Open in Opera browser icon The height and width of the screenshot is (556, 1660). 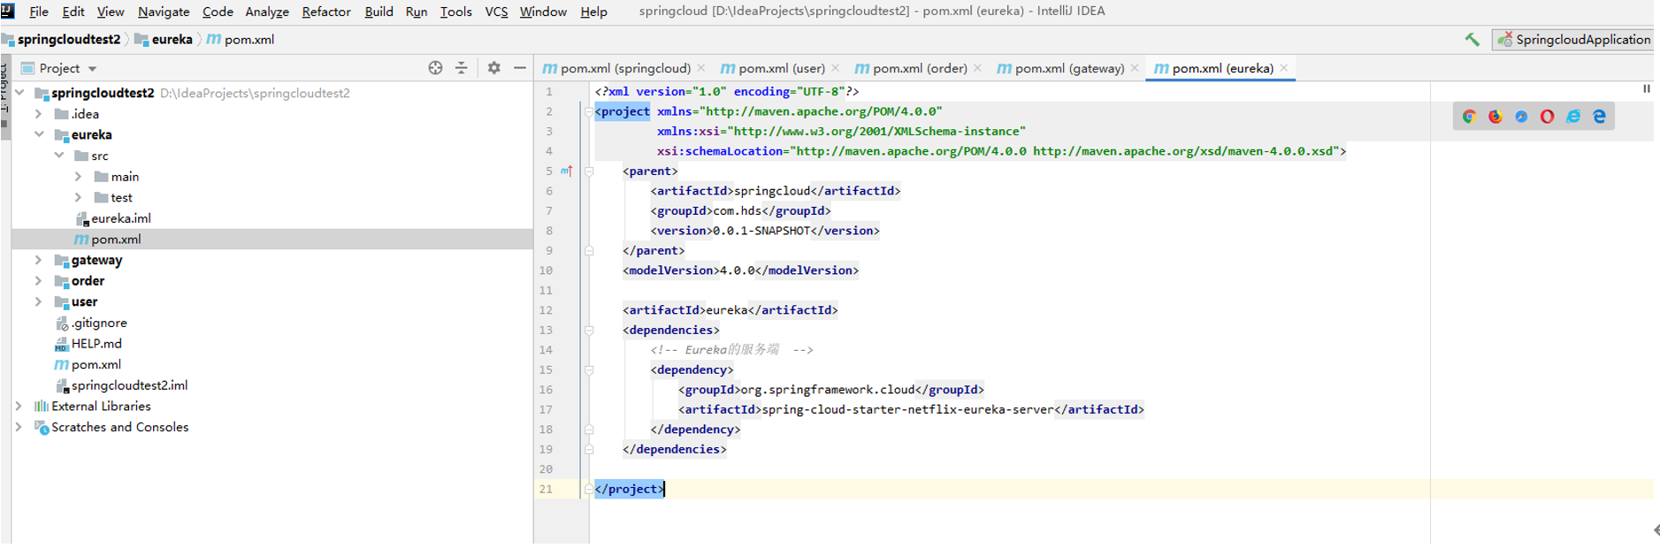[1547, 117]
